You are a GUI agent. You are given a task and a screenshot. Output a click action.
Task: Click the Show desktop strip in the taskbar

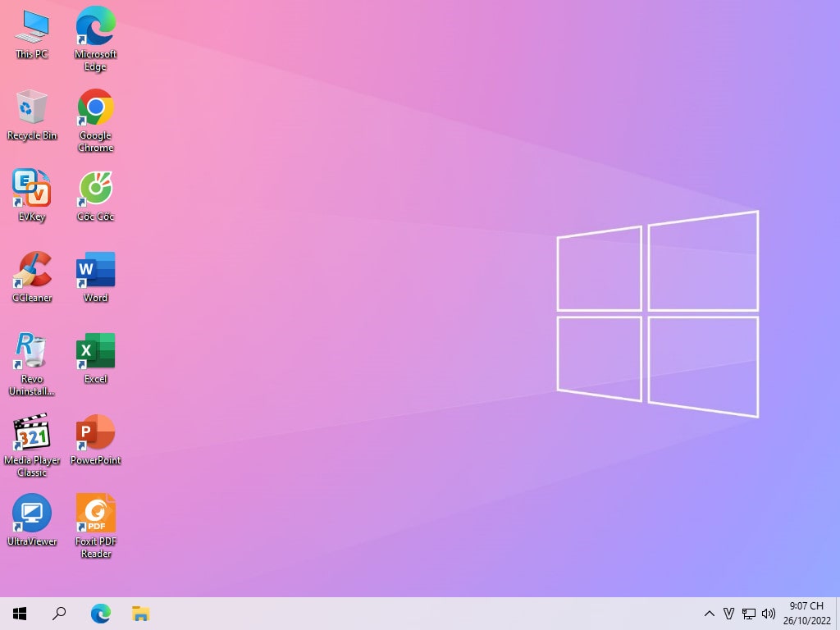coord(838,614)
